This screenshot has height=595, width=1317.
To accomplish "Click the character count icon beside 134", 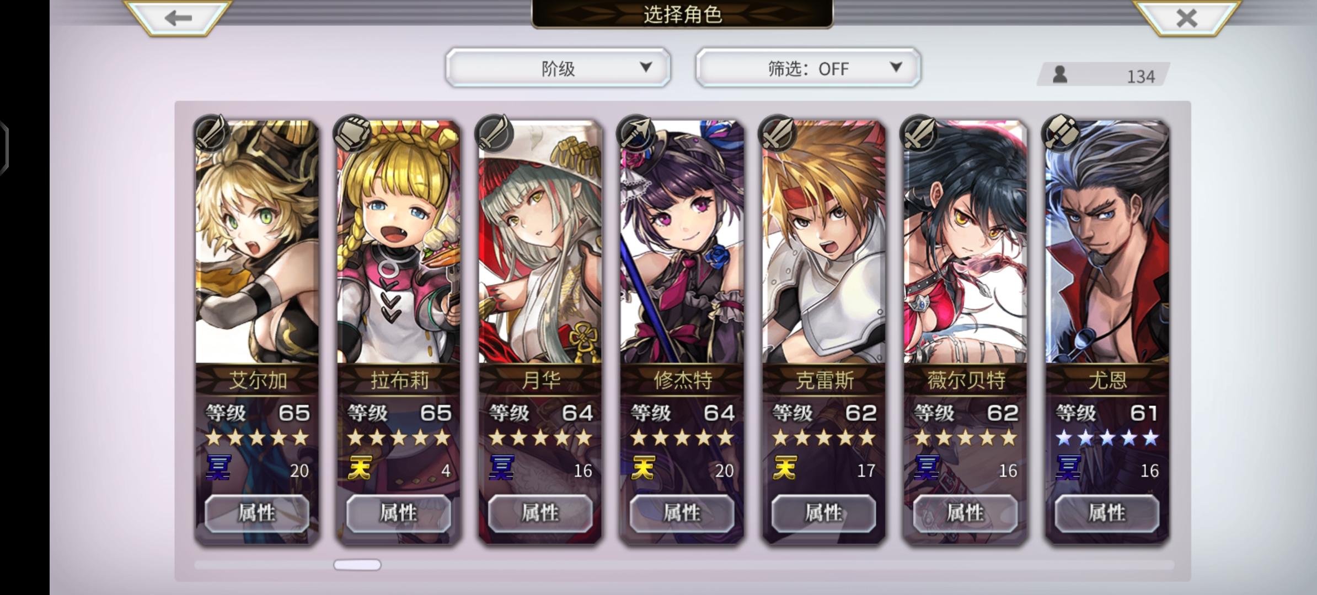I will click(x=1059, y=75).
